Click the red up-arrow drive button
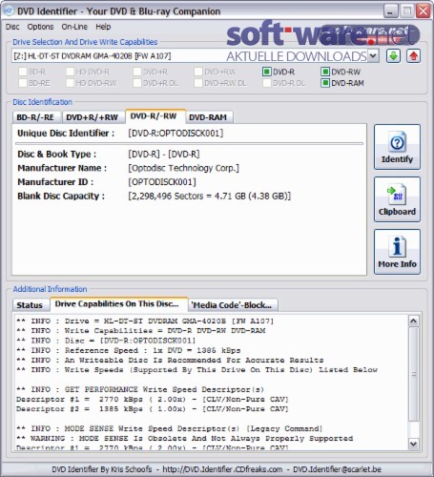Screen dimensions: 434x477 [413, 56]
